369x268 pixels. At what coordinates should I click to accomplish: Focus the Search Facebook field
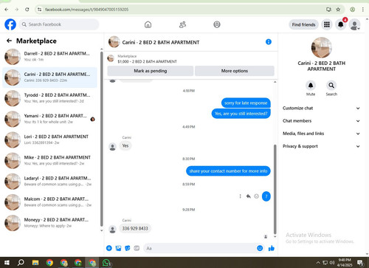pyautogui.click(x=59, y=24)
